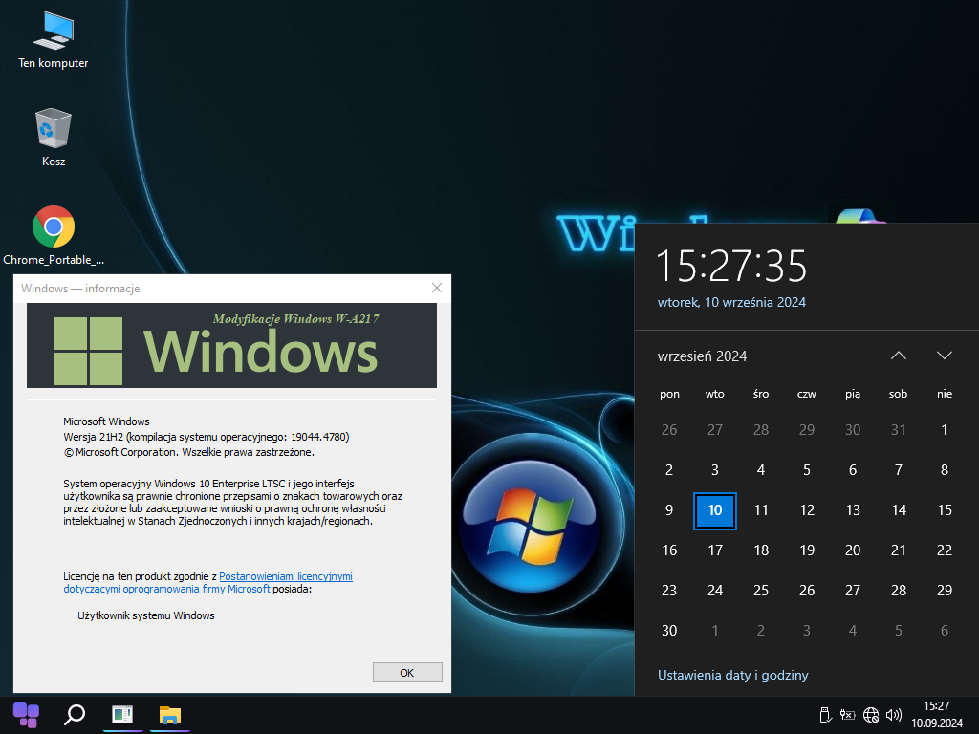
Task: Close the Windows — informacje dialog
Action: coord(437,288)
